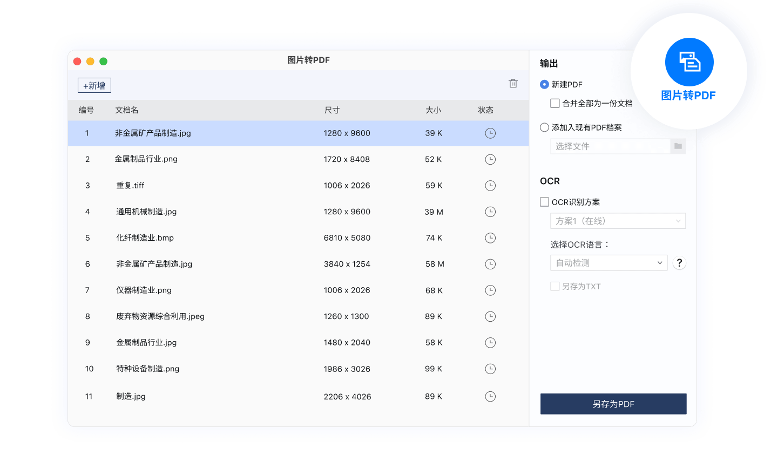Screen dimensions: 771x475
Task: Enable 合并全部为一份文档 checkbox
Action: coord(555,103)
